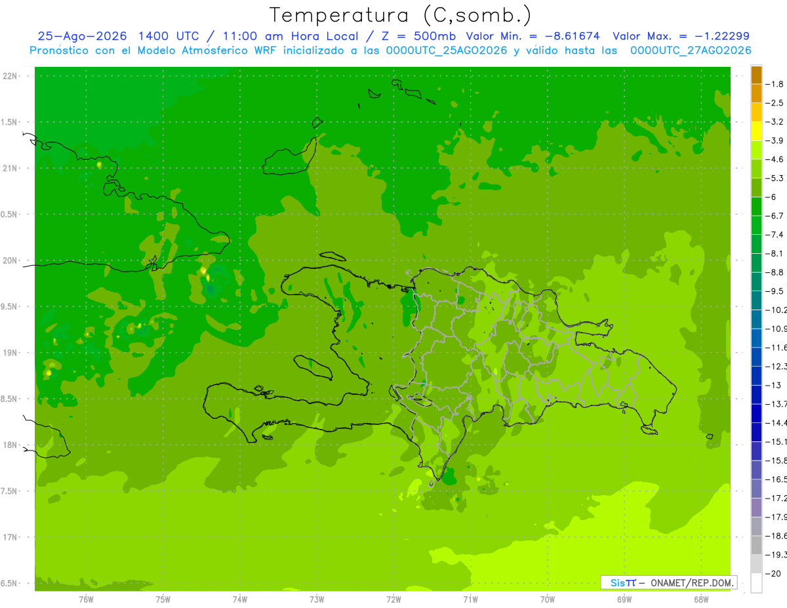Click the "75W" longitude label
This screenshot has height=608, width=787.
pos(163,599)
